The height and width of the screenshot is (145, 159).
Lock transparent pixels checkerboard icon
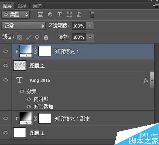[19, 37]
